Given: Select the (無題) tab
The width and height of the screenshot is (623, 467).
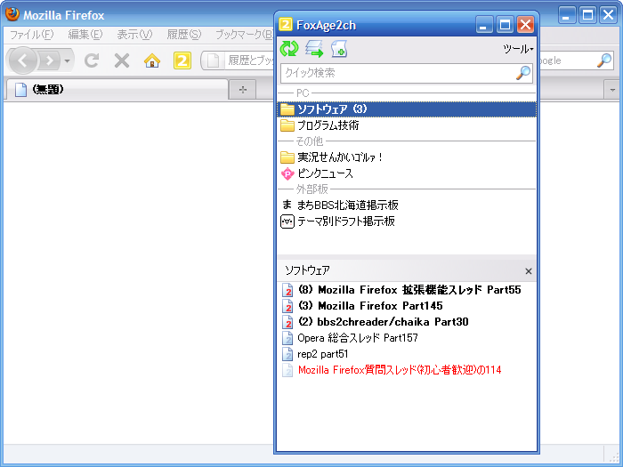Looking at the screenshot, I should tap(117, 90).
